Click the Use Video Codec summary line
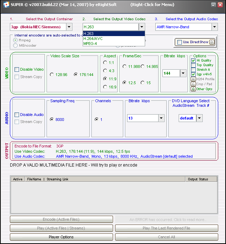Screen dimensions: 226x244 [x=72, y=151]
